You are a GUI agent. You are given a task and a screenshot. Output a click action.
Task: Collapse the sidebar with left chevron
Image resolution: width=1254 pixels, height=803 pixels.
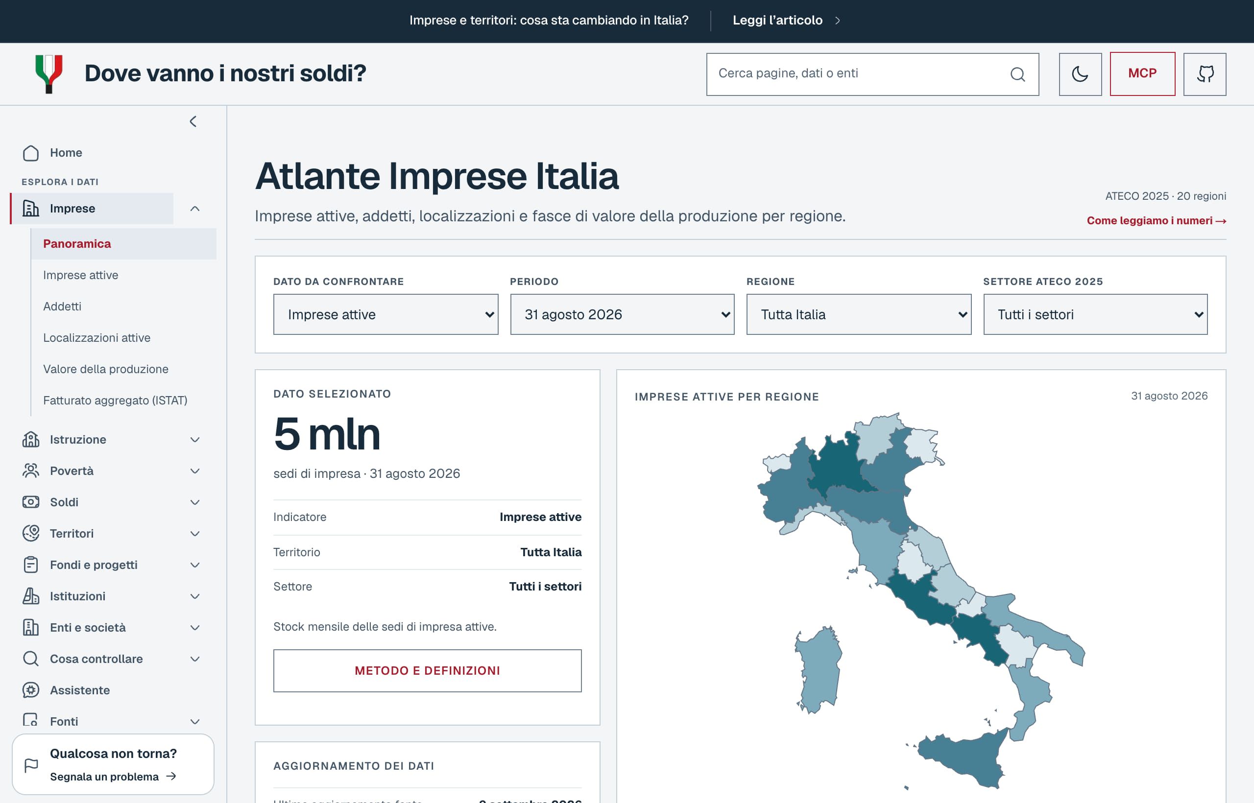[x=193, y=121]
